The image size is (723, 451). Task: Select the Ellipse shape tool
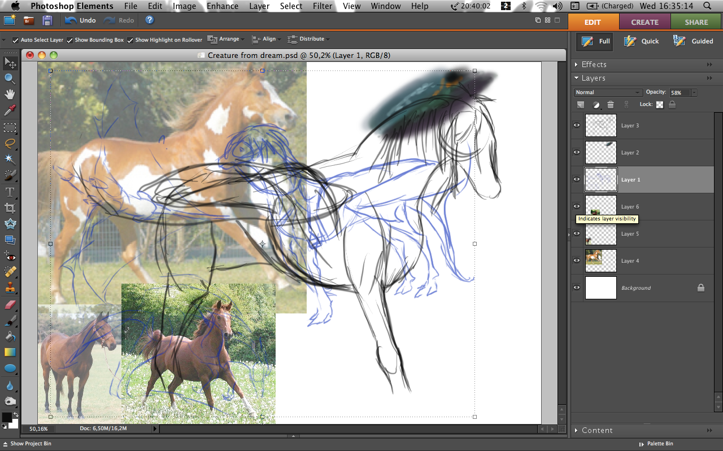pos(10,368)
